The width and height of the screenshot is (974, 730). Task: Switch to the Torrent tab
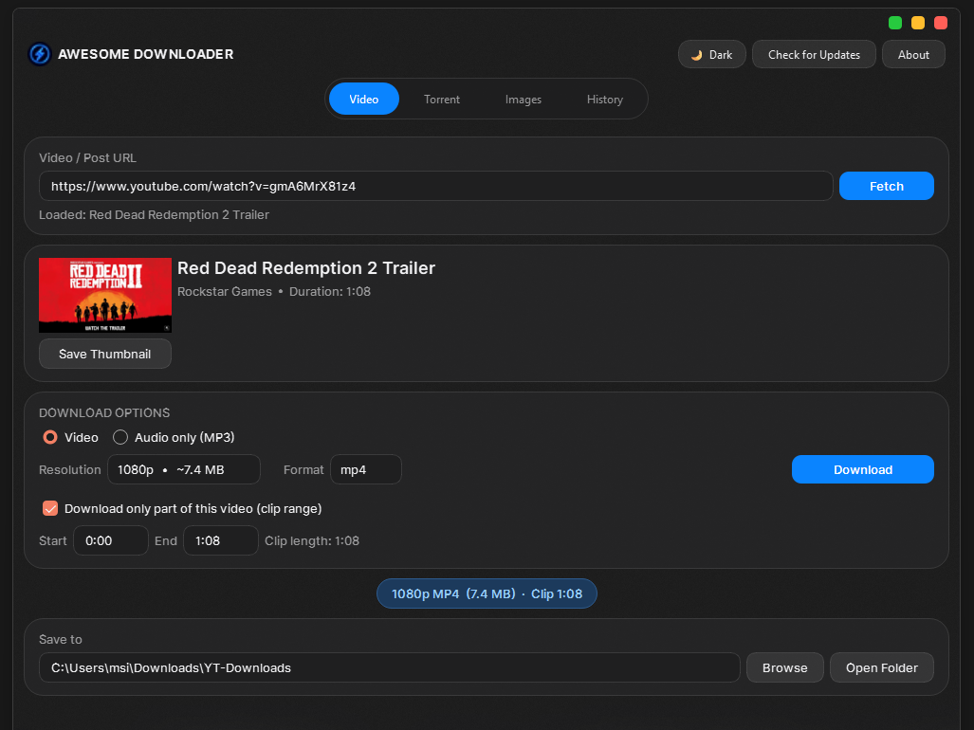[442, 100]
